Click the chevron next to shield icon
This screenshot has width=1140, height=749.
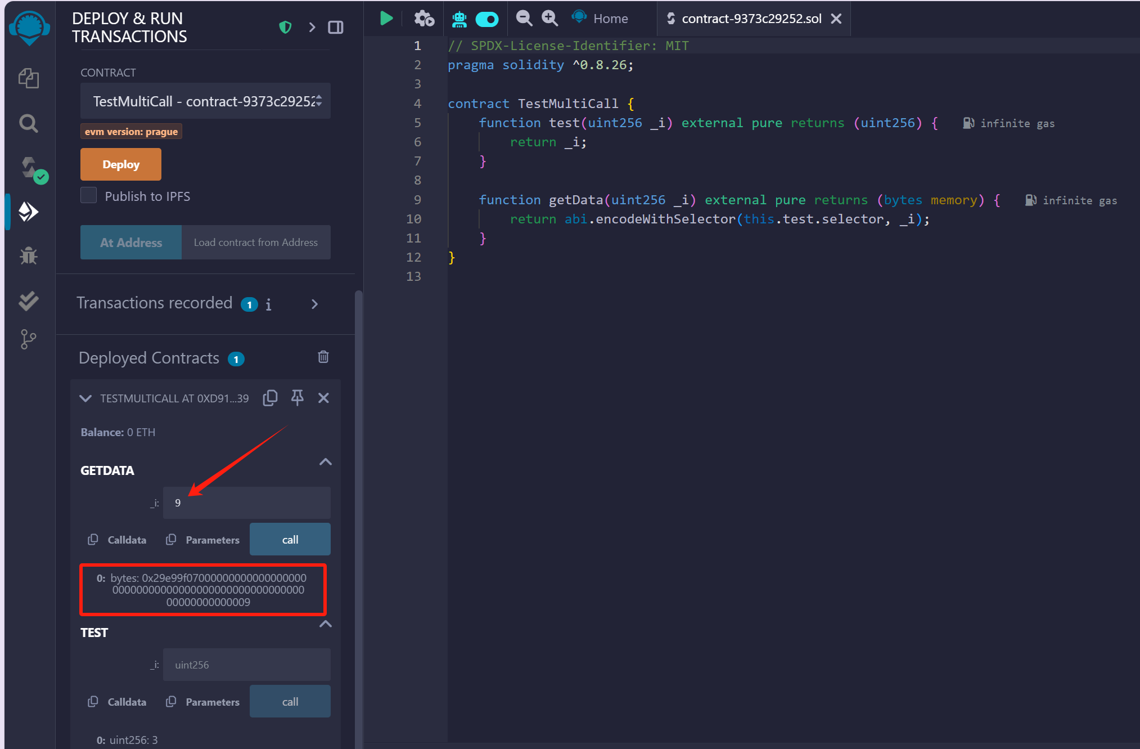(x=312, y=28)
